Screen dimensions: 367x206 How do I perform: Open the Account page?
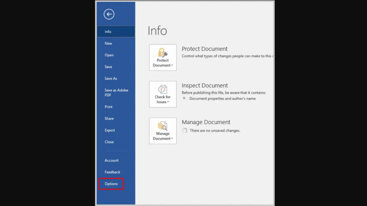click(111, 161)
